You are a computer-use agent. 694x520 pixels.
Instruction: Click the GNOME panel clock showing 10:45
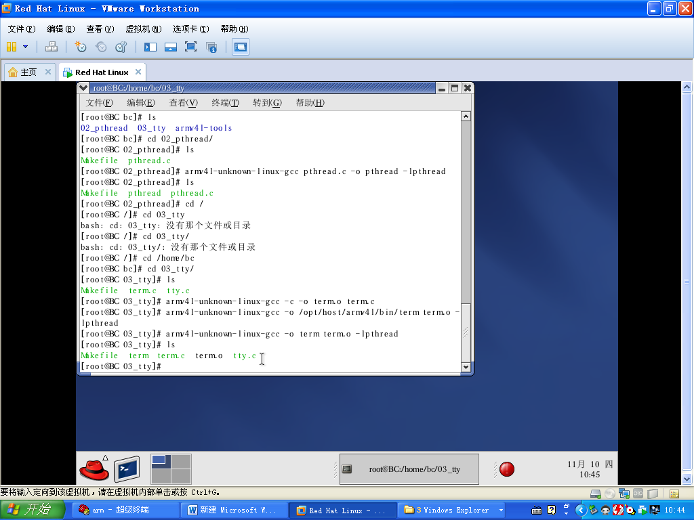tap(590, 469)
